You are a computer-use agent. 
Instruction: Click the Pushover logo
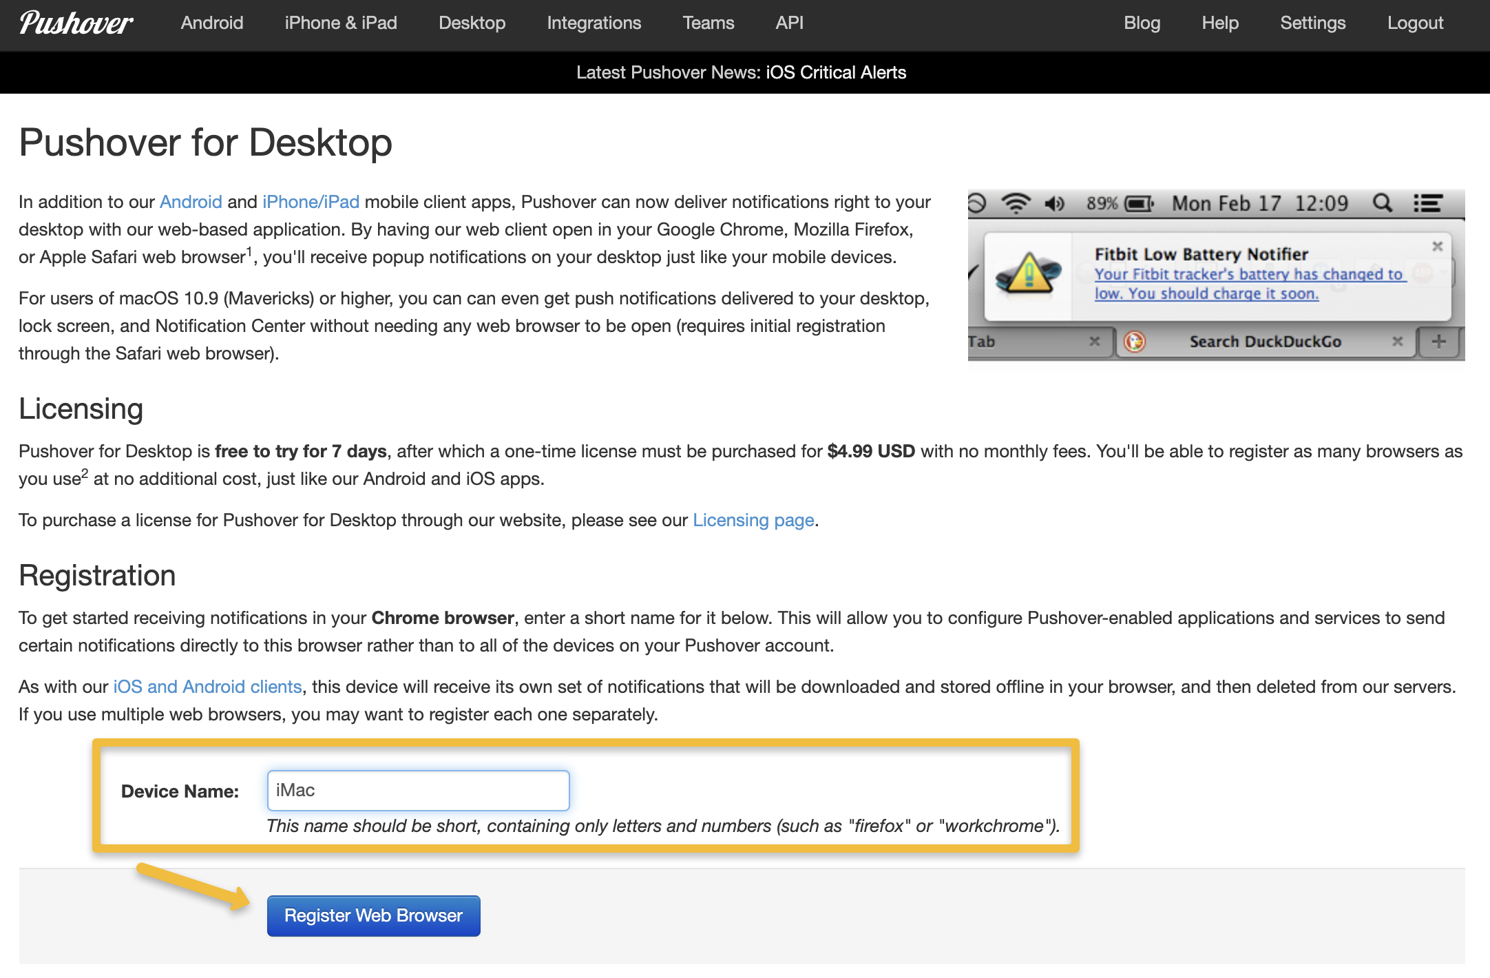76,23
